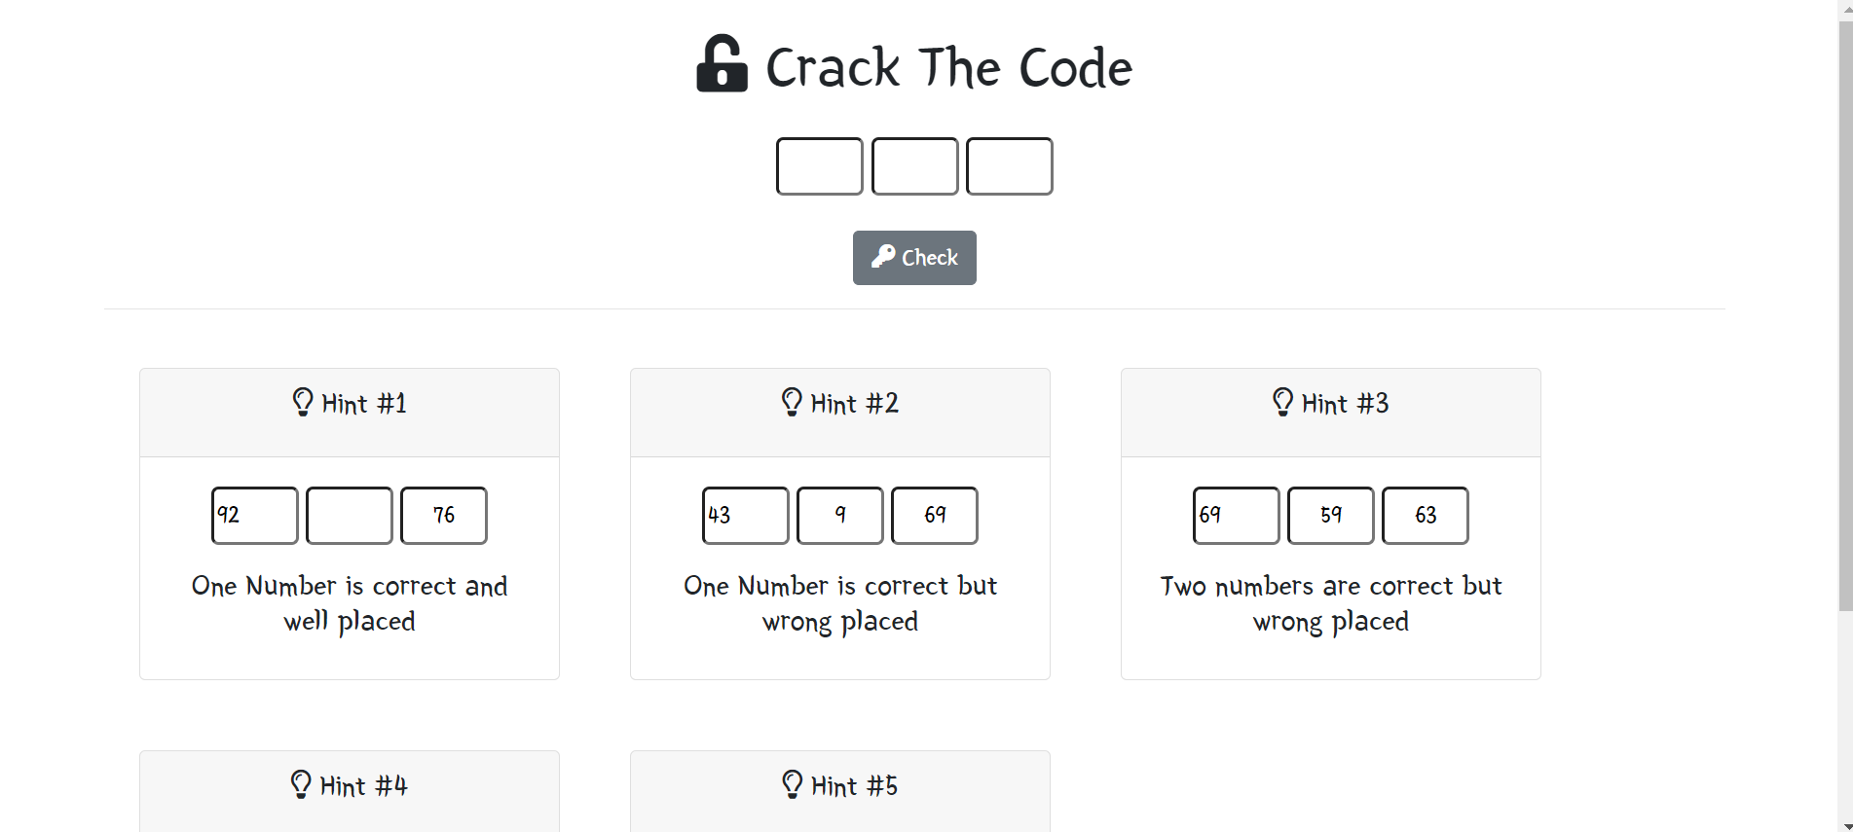
Task: Click the 'Crack The Code' heading text
Action: tap(949, 67)
